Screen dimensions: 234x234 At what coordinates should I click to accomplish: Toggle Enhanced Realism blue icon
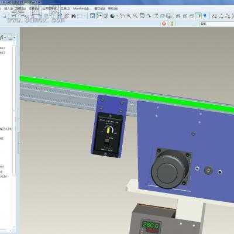(x=205, y=16)
